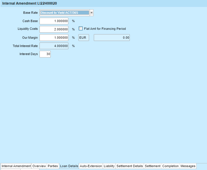Open the Base Rate dropdown arrow
Image resolution: width=207 pixels, height=170 pixels.
point(92,13)
